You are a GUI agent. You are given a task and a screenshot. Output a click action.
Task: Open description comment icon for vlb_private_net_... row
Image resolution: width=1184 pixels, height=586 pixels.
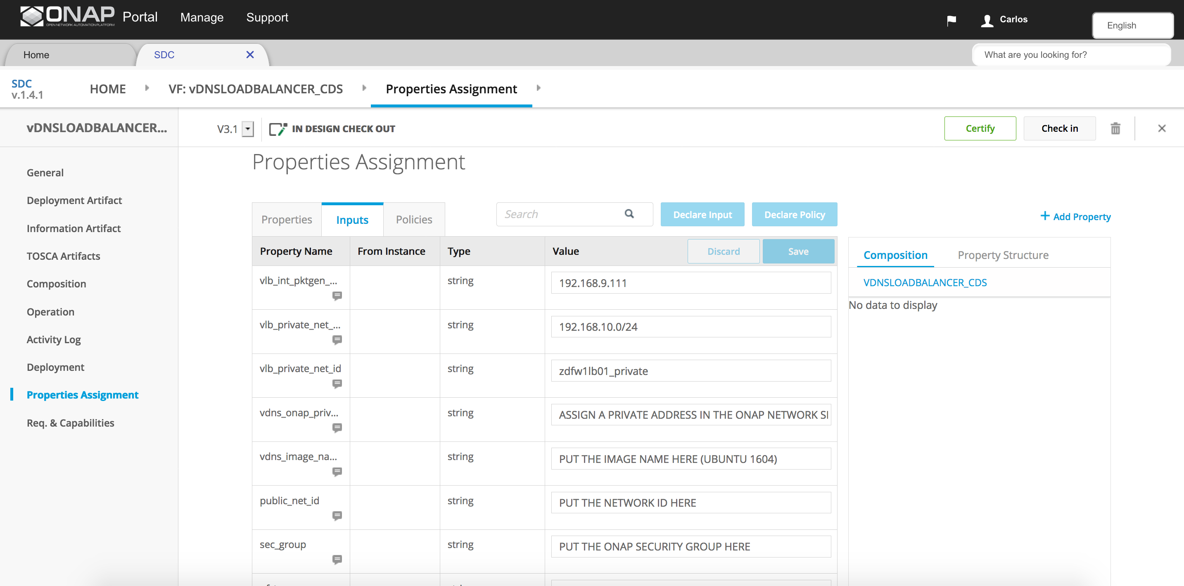(337, 339)
